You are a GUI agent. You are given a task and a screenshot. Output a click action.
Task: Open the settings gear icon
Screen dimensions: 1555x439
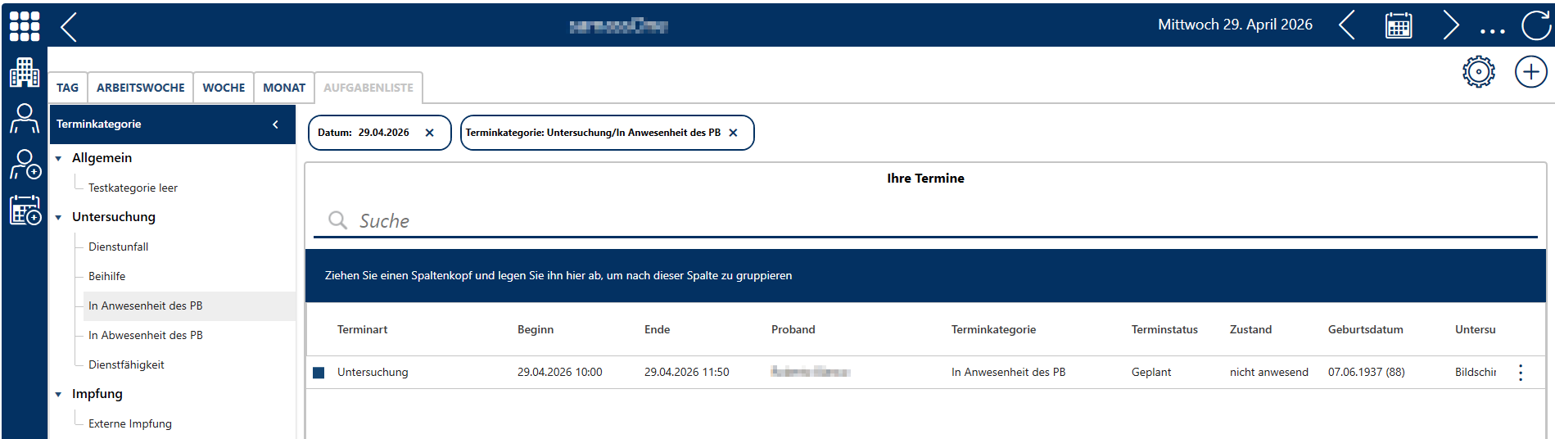[1479, 72]
